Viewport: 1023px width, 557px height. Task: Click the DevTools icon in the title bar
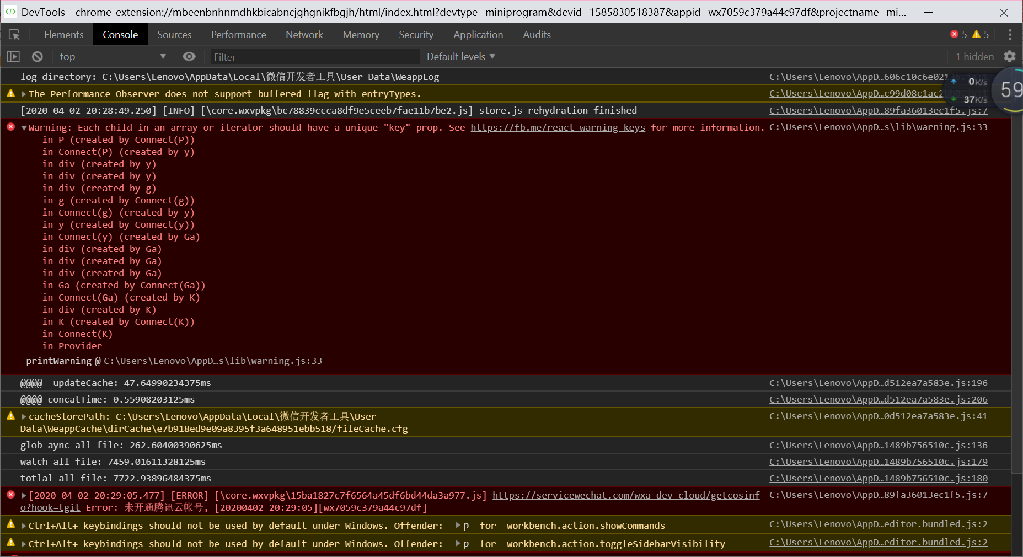10,12
